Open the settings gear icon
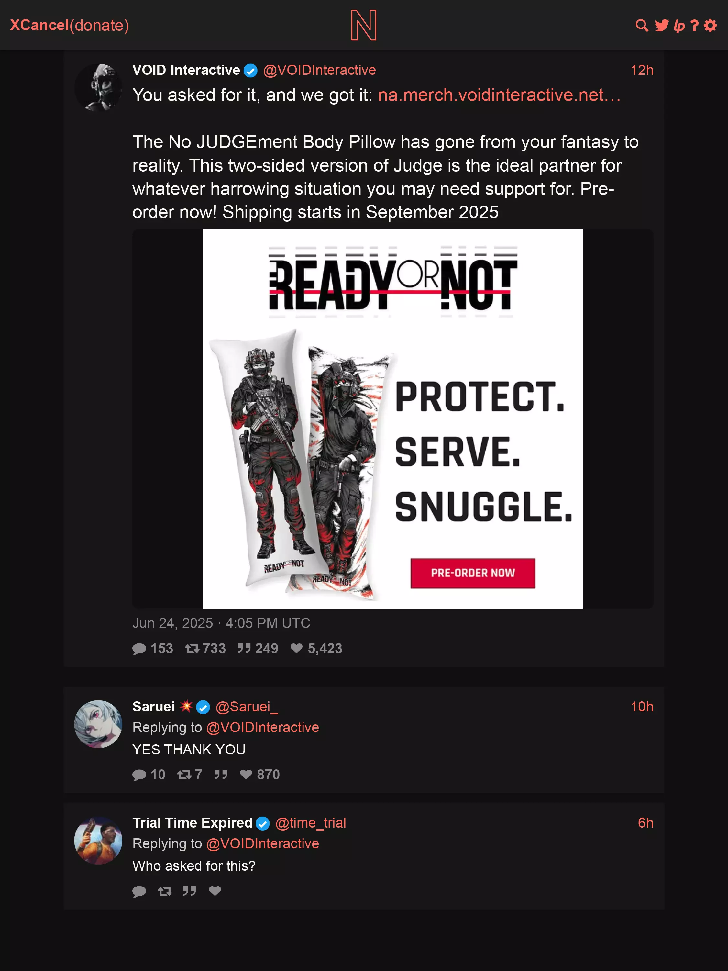Screen dimensions: 728x971 710,26
